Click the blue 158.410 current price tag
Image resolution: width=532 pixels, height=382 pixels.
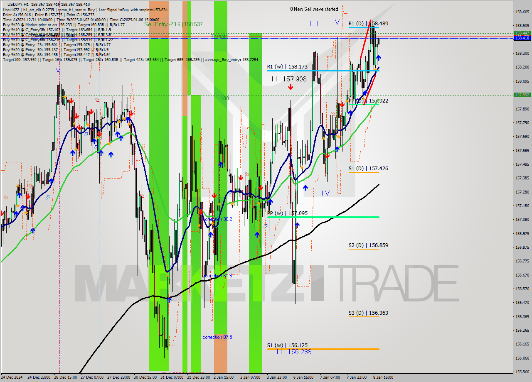[522, 38]
